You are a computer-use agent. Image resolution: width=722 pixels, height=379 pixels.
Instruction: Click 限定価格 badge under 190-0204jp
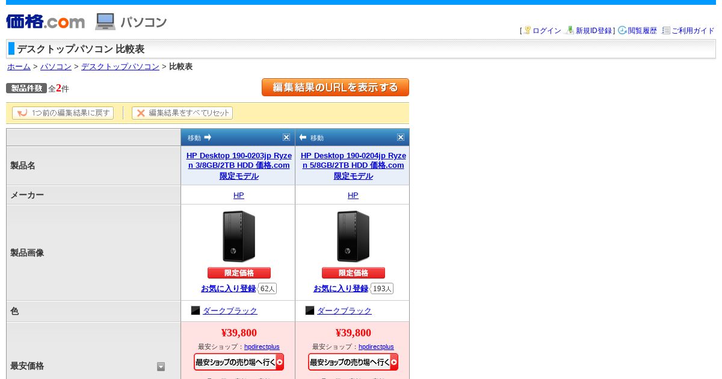(x=353, y=273)
